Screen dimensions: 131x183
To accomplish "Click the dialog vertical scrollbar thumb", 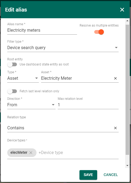I will tap(128, 90).
